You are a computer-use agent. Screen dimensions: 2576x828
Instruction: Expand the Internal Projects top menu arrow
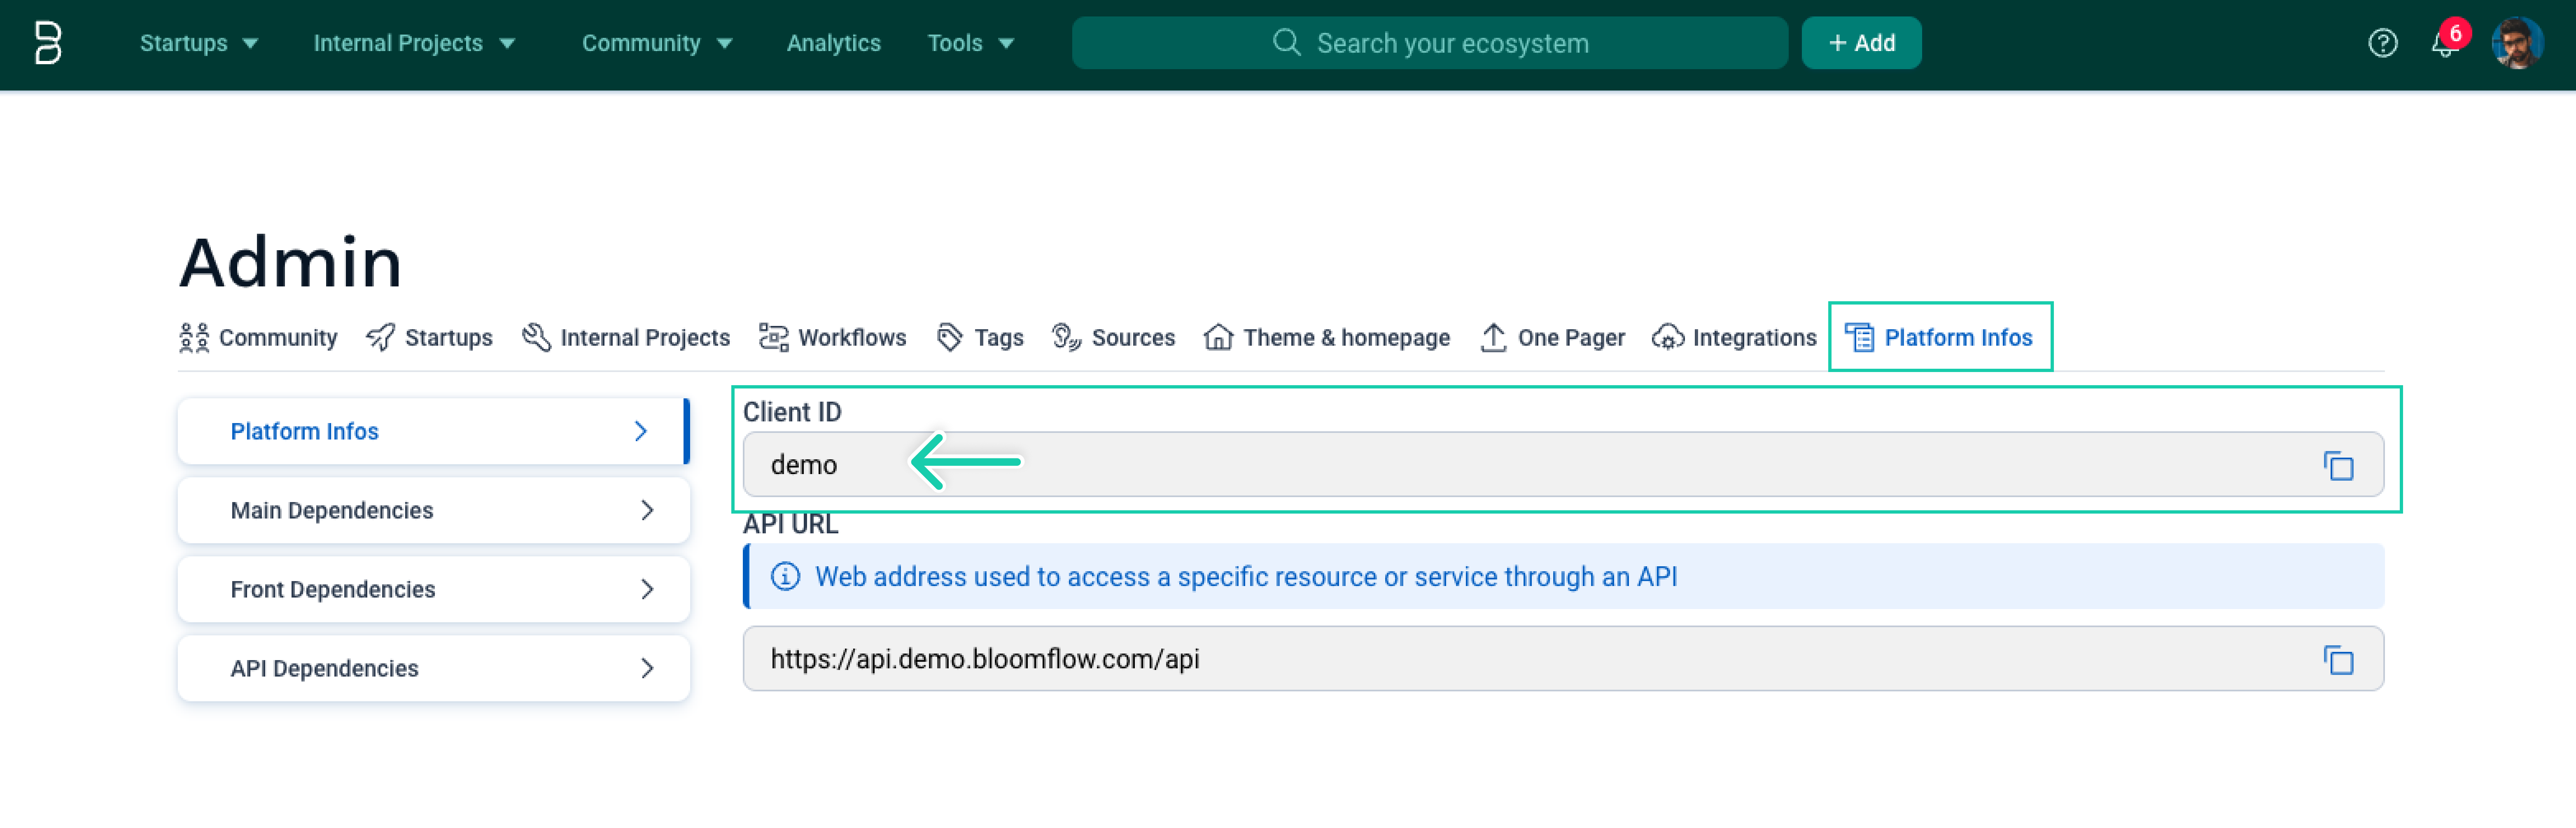click(507, 43)
